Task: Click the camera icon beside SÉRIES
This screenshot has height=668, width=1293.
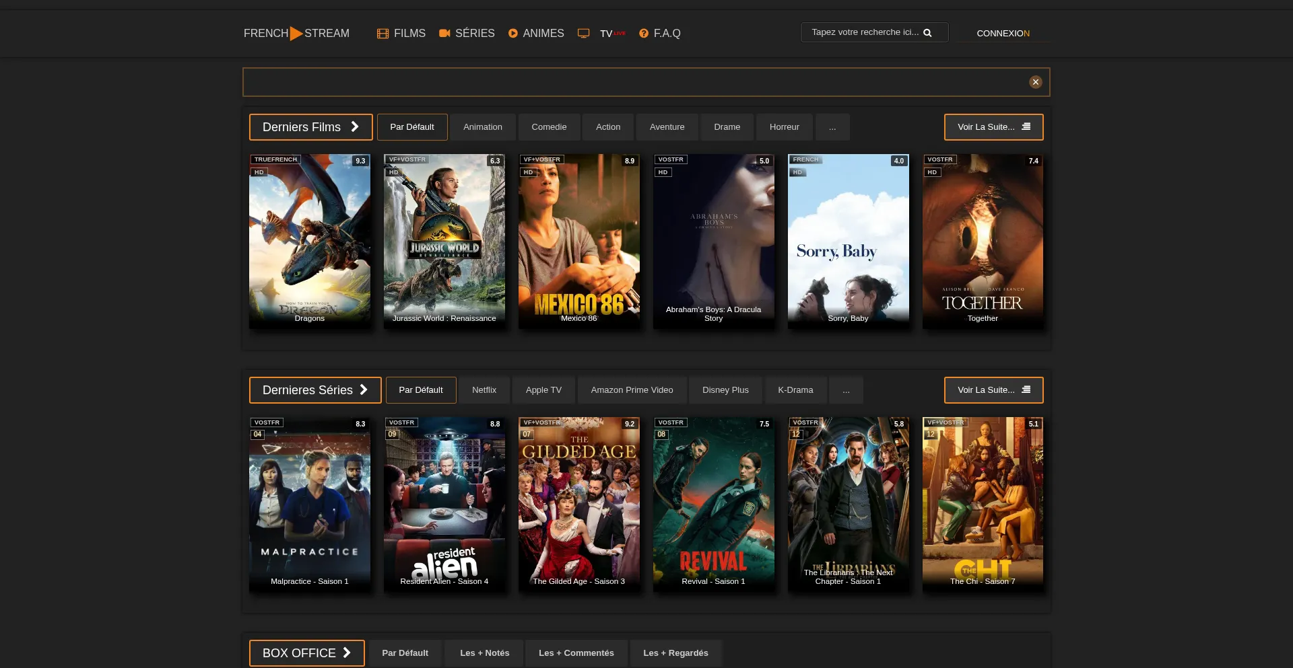Action: click(444, 33)
